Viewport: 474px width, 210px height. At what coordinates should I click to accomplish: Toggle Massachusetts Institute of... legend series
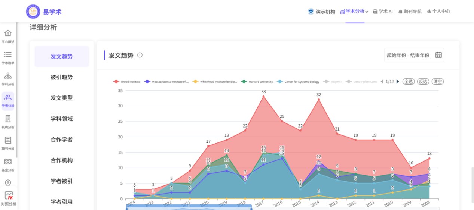pyautogui.click(x=166, y=82)
